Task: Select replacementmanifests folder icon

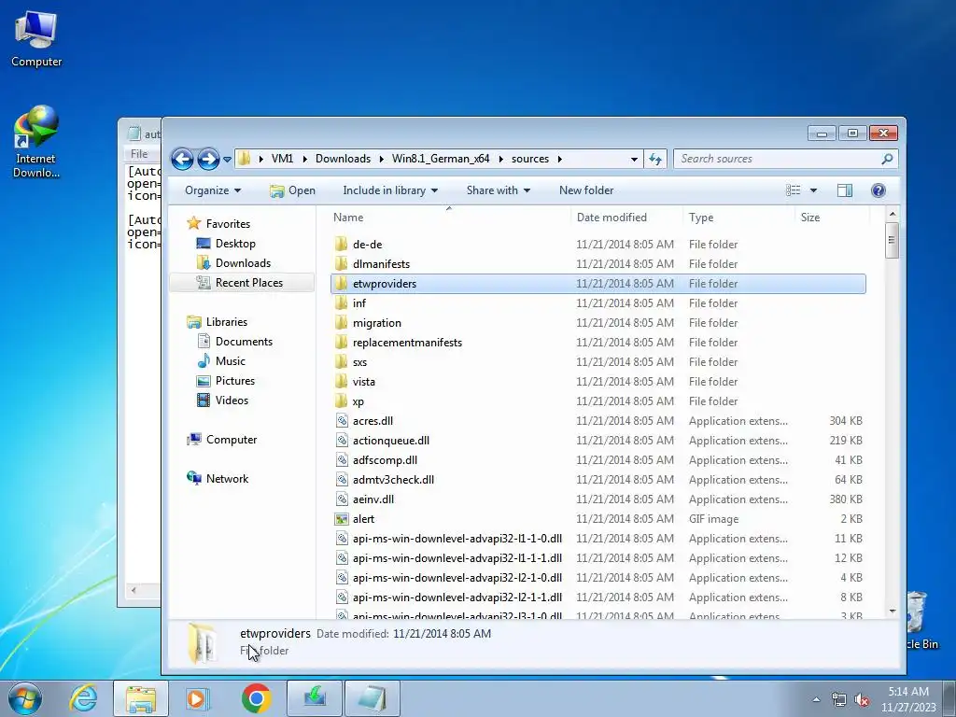Action: click(342, 342)
